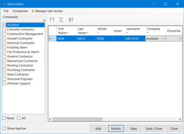Click the auto-fit column width icon

[52, 20]
